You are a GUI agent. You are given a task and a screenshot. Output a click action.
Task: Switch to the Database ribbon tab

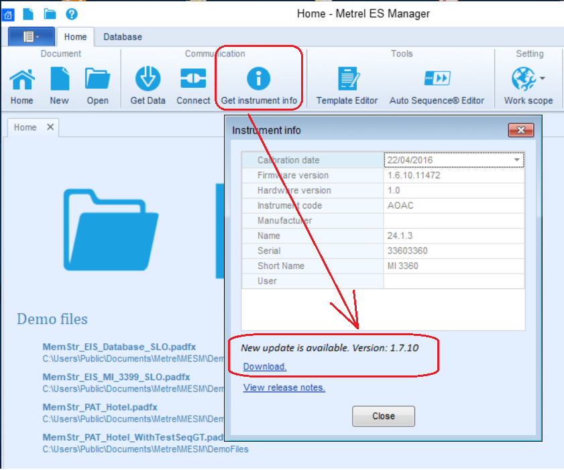pos(122,37)
